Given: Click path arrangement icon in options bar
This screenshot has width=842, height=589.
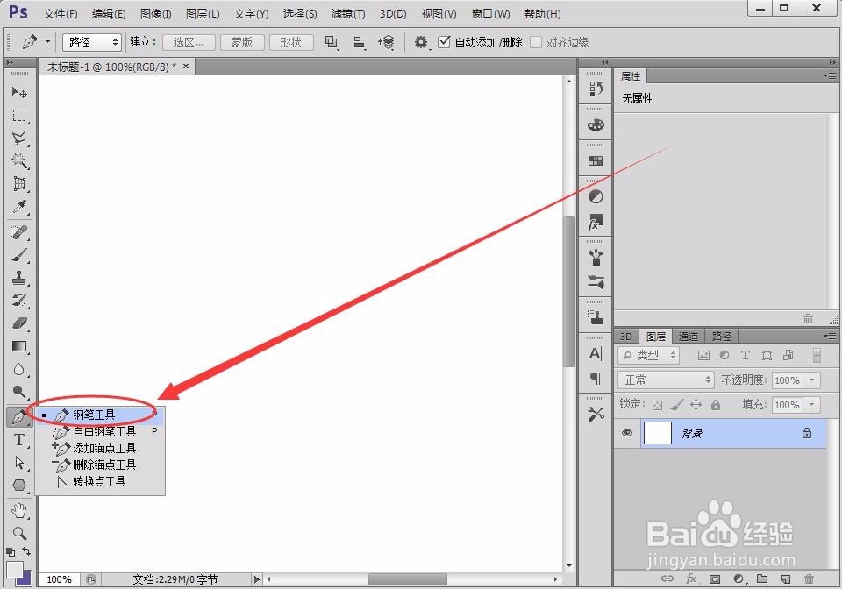Looking at the screenshot, I should (386, 42).
